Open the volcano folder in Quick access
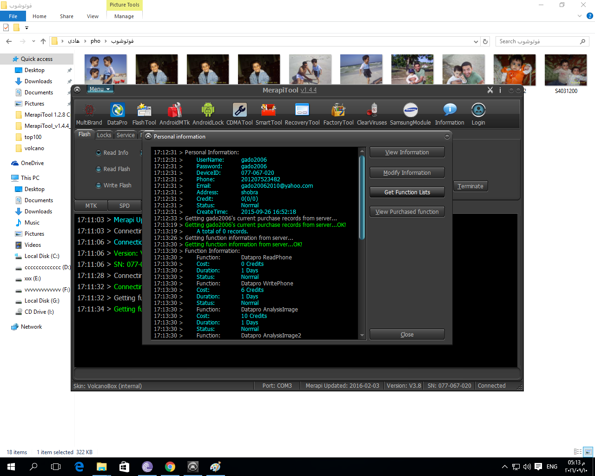Screen dimensions: 595x476 34,148
